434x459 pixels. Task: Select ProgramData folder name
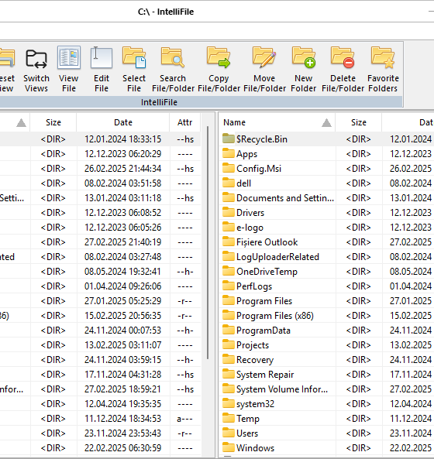click(263, 331)
